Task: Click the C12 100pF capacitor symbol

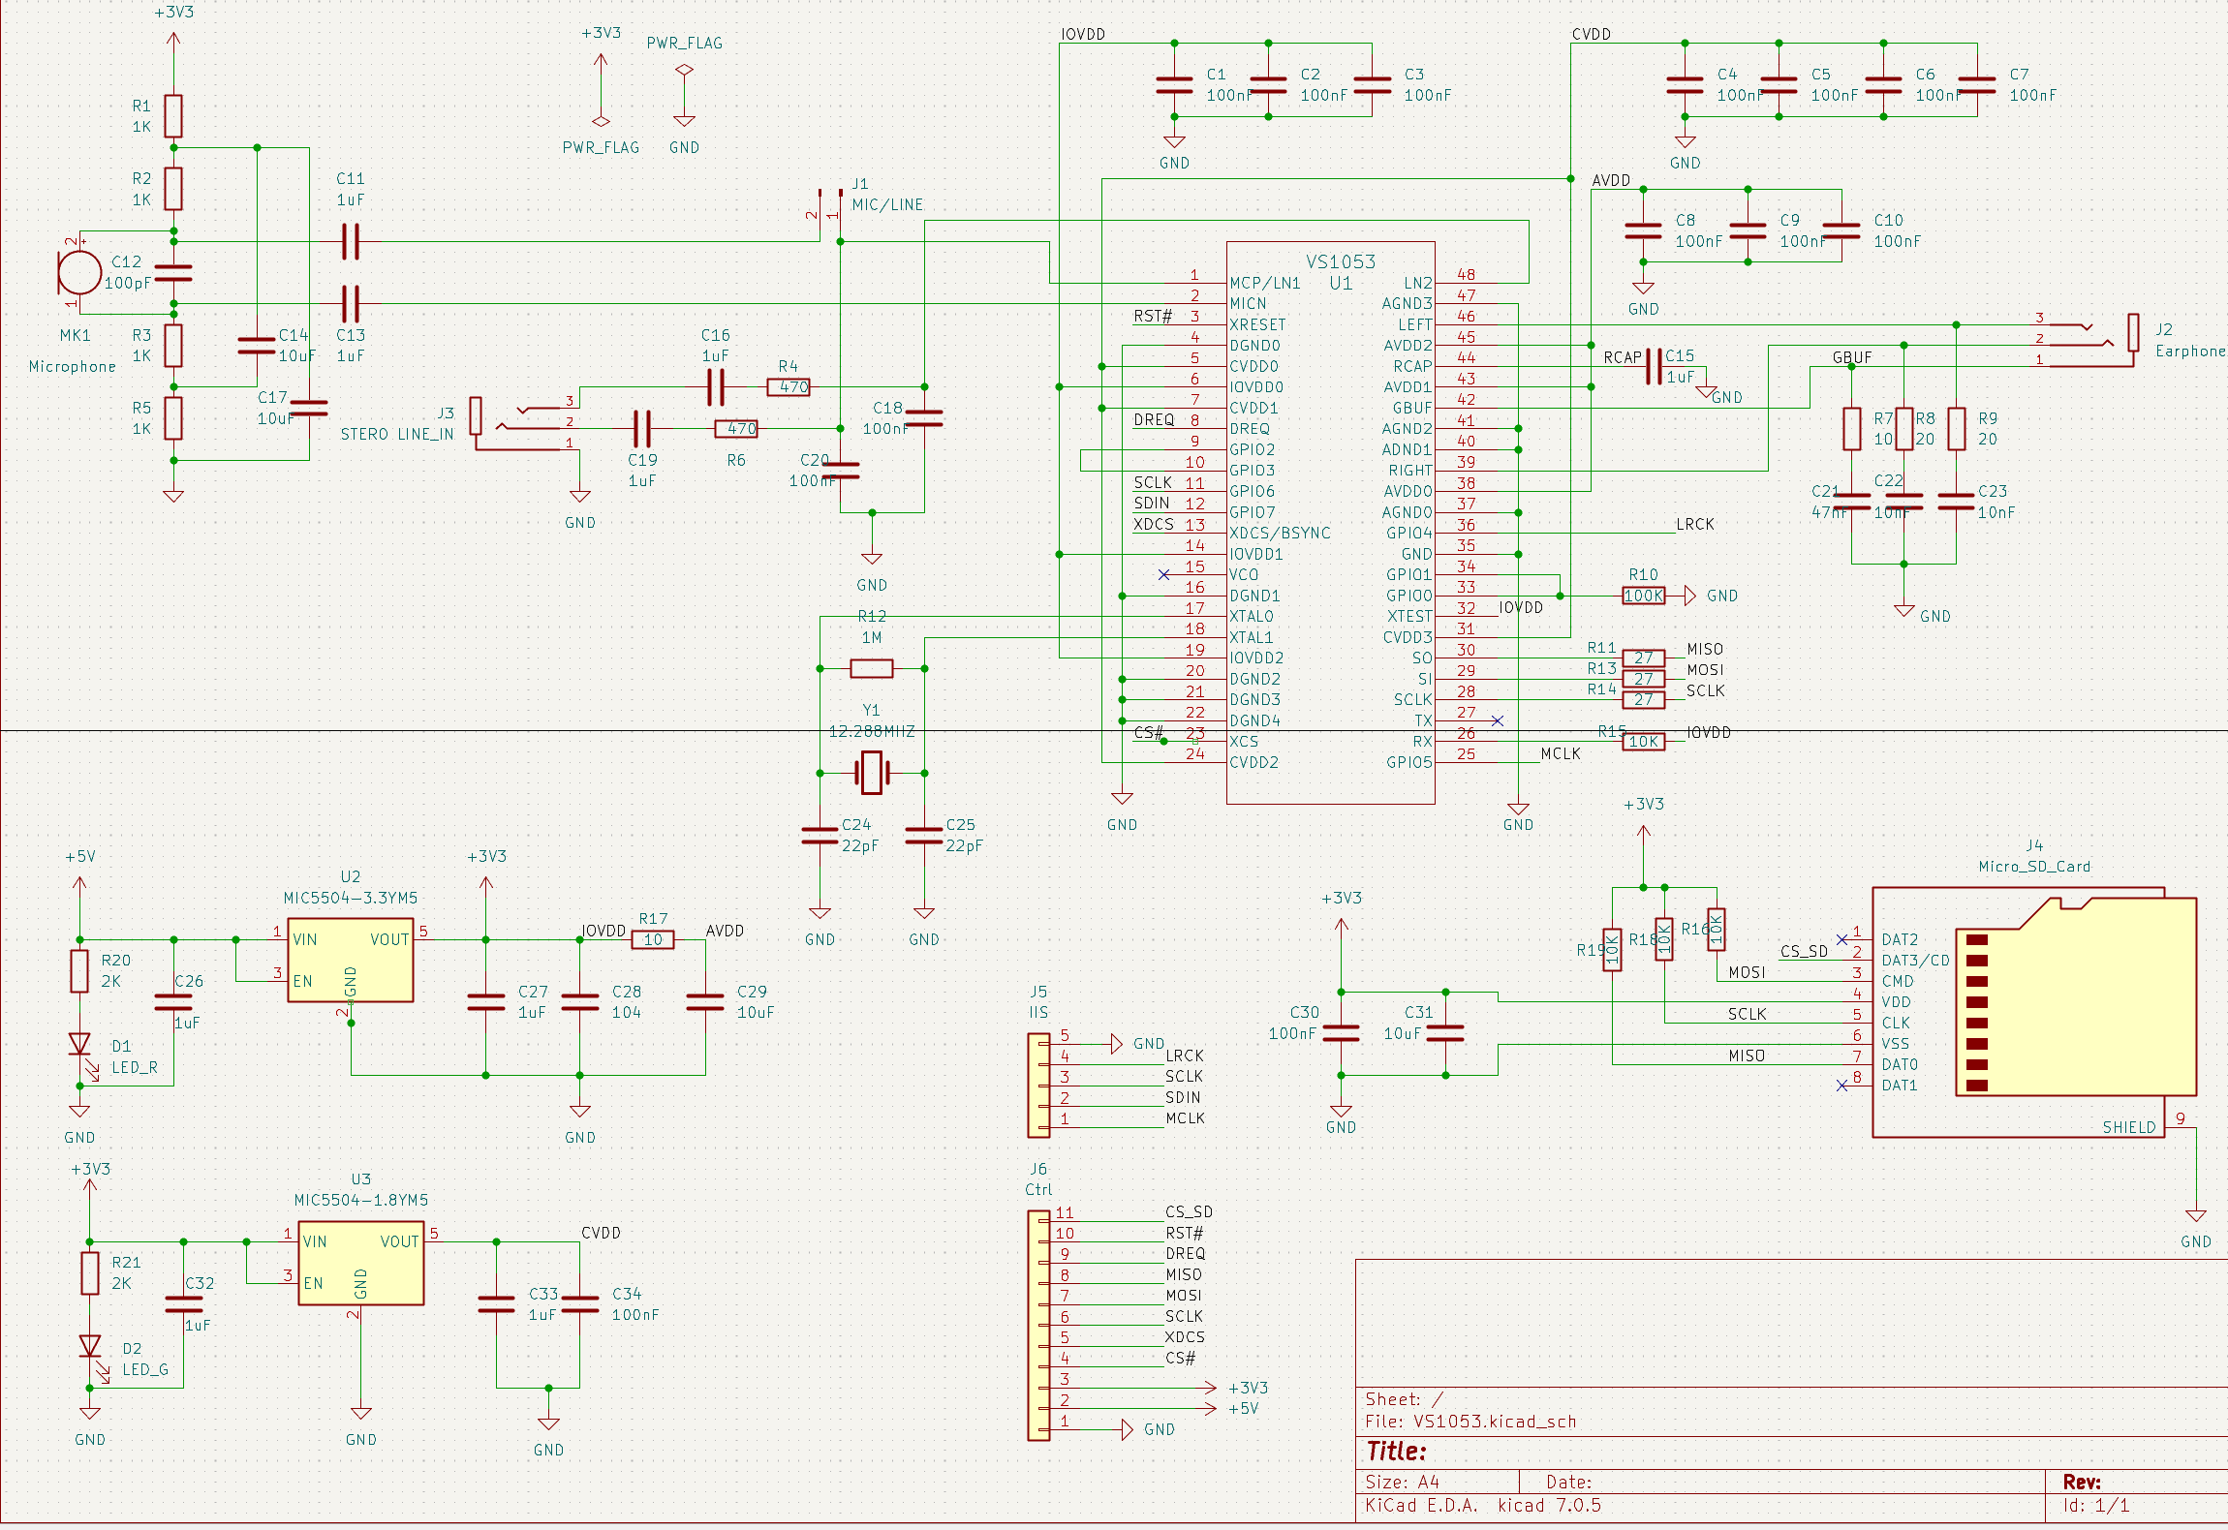Action: [173, 272]
